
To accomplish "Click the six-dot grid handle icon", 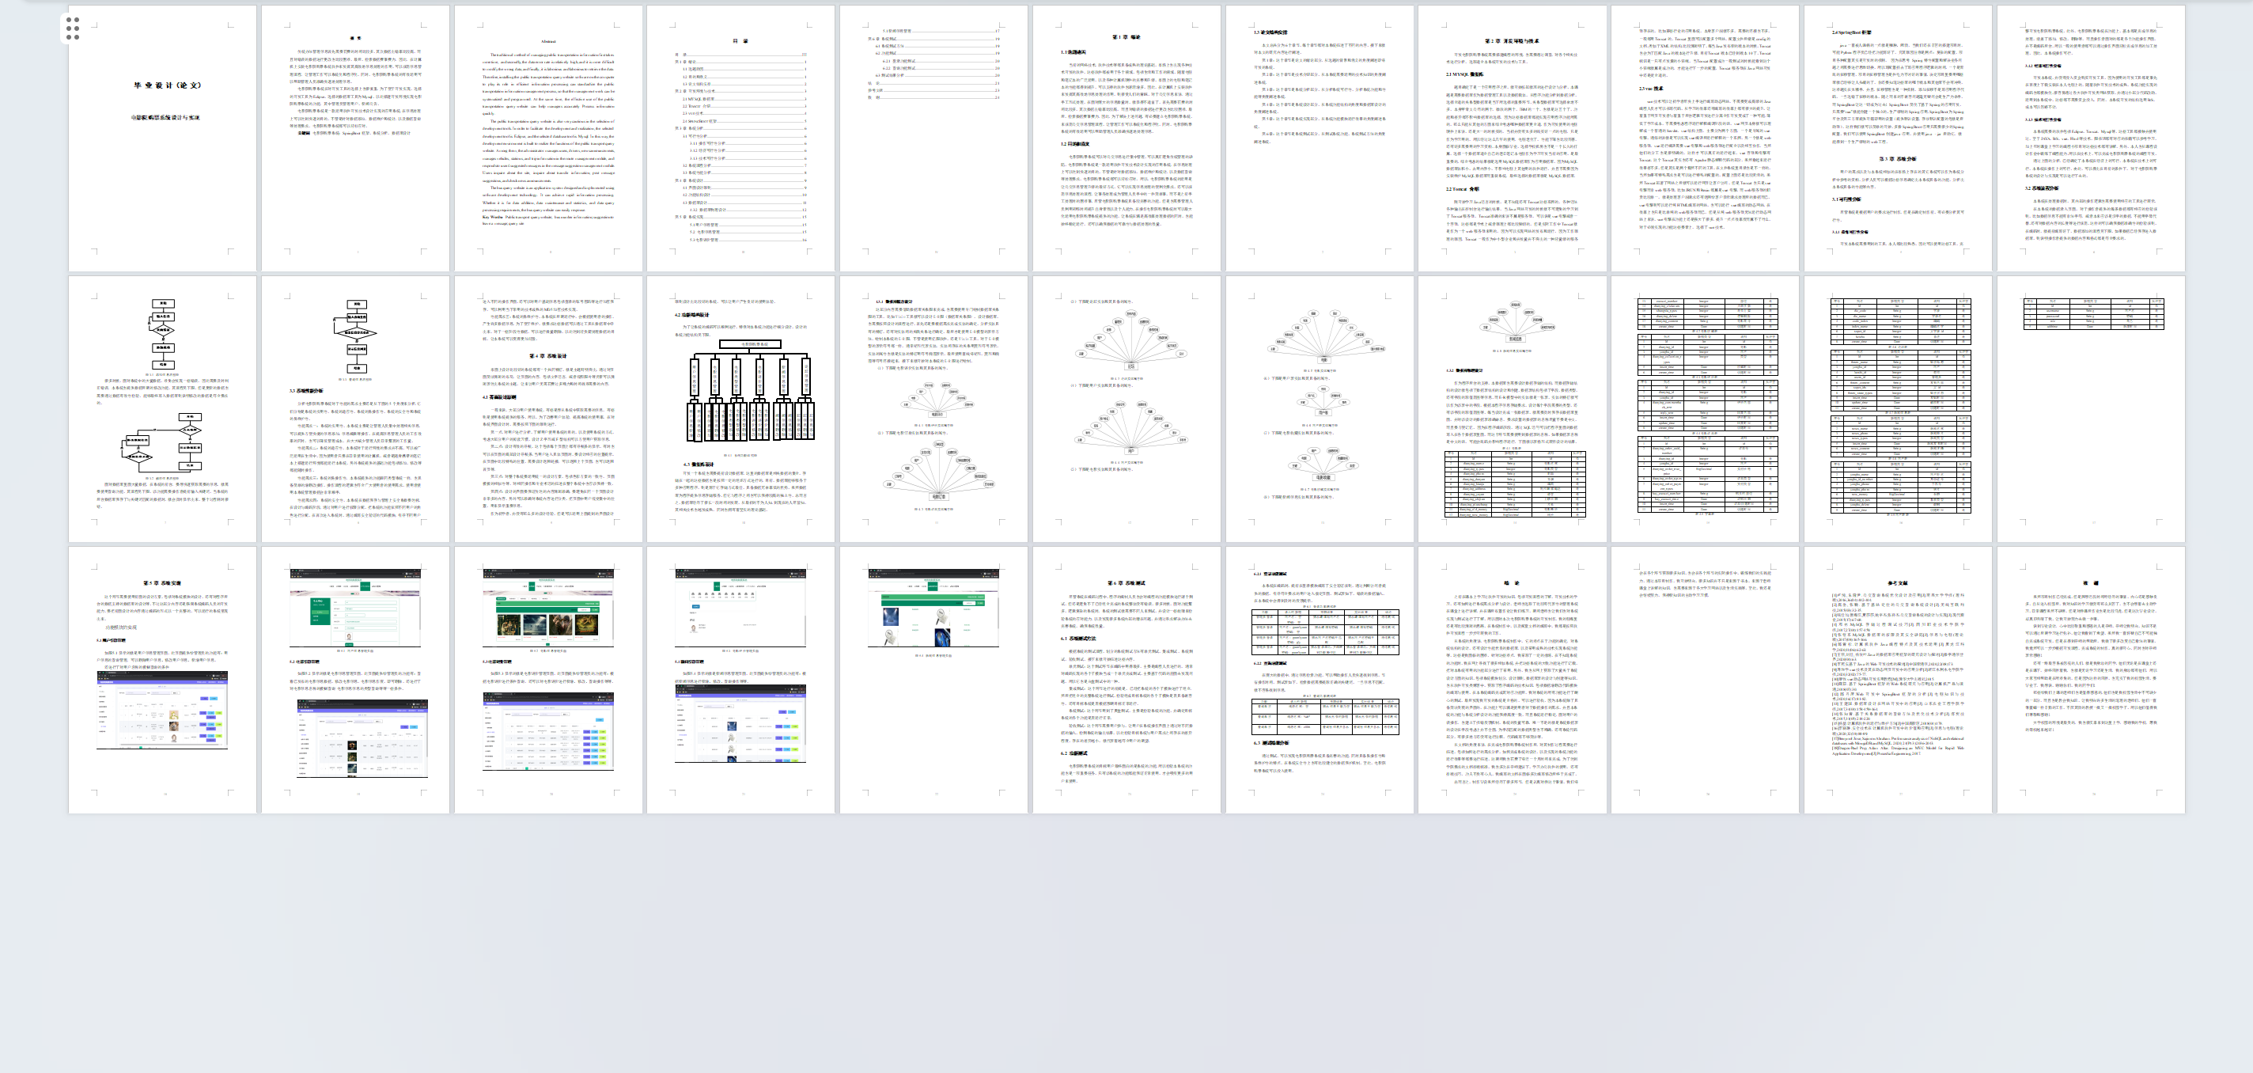I will click(73, 28).
